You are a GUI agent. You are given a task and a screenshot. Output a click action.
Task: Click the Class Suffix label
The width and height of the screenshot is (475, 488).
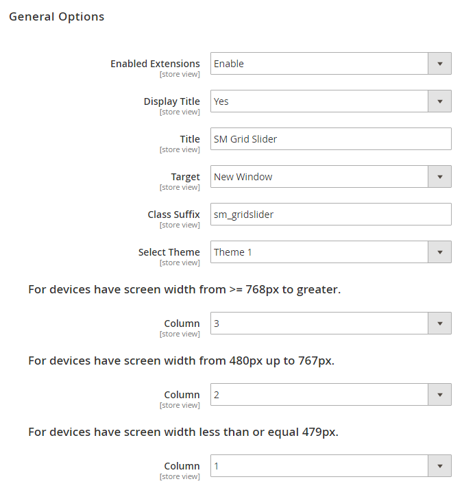tap(173, 215)
